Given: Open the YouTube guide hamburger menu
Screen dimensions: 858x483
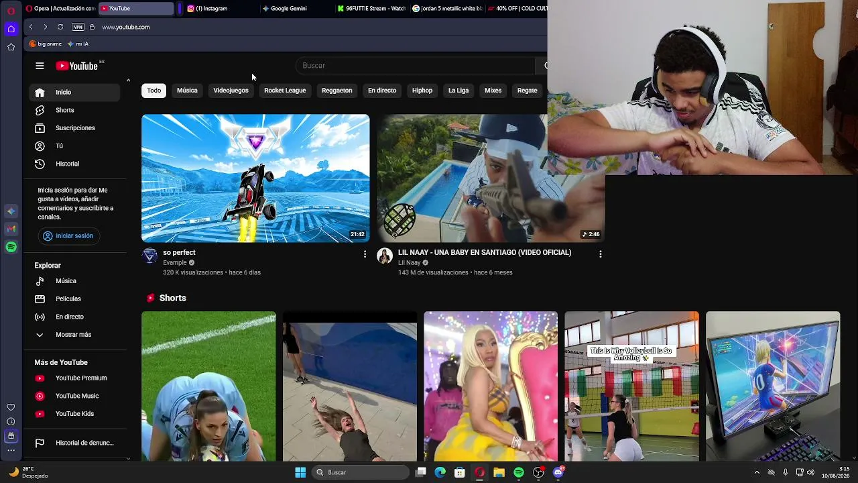Looking at the screenshot, I should coord(40,66).
